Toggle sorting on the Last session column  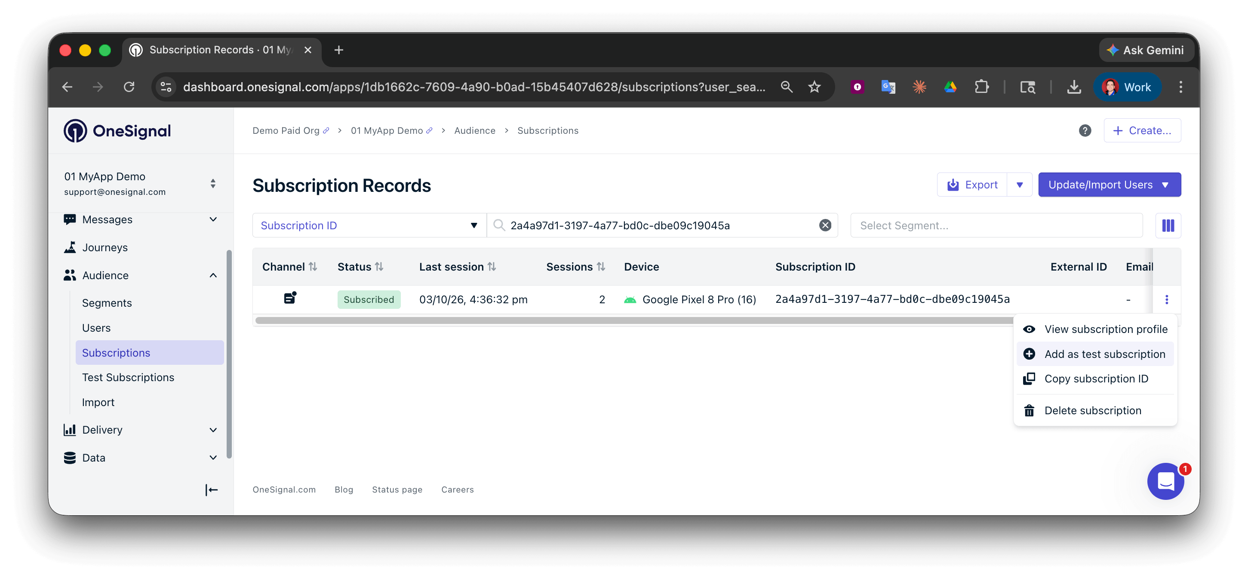[x=492, y=266]
